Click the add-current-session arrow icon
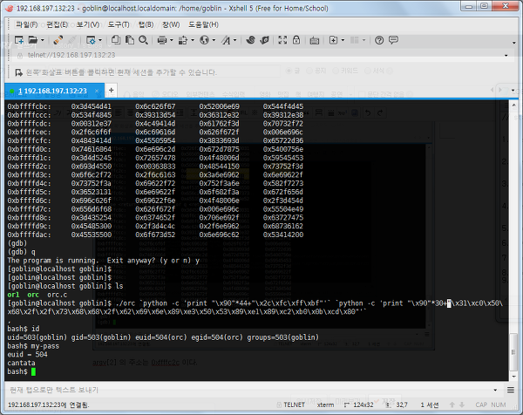The height and width of the screenshot is (415, 523). pyautogui.click(x=18, y=72)
